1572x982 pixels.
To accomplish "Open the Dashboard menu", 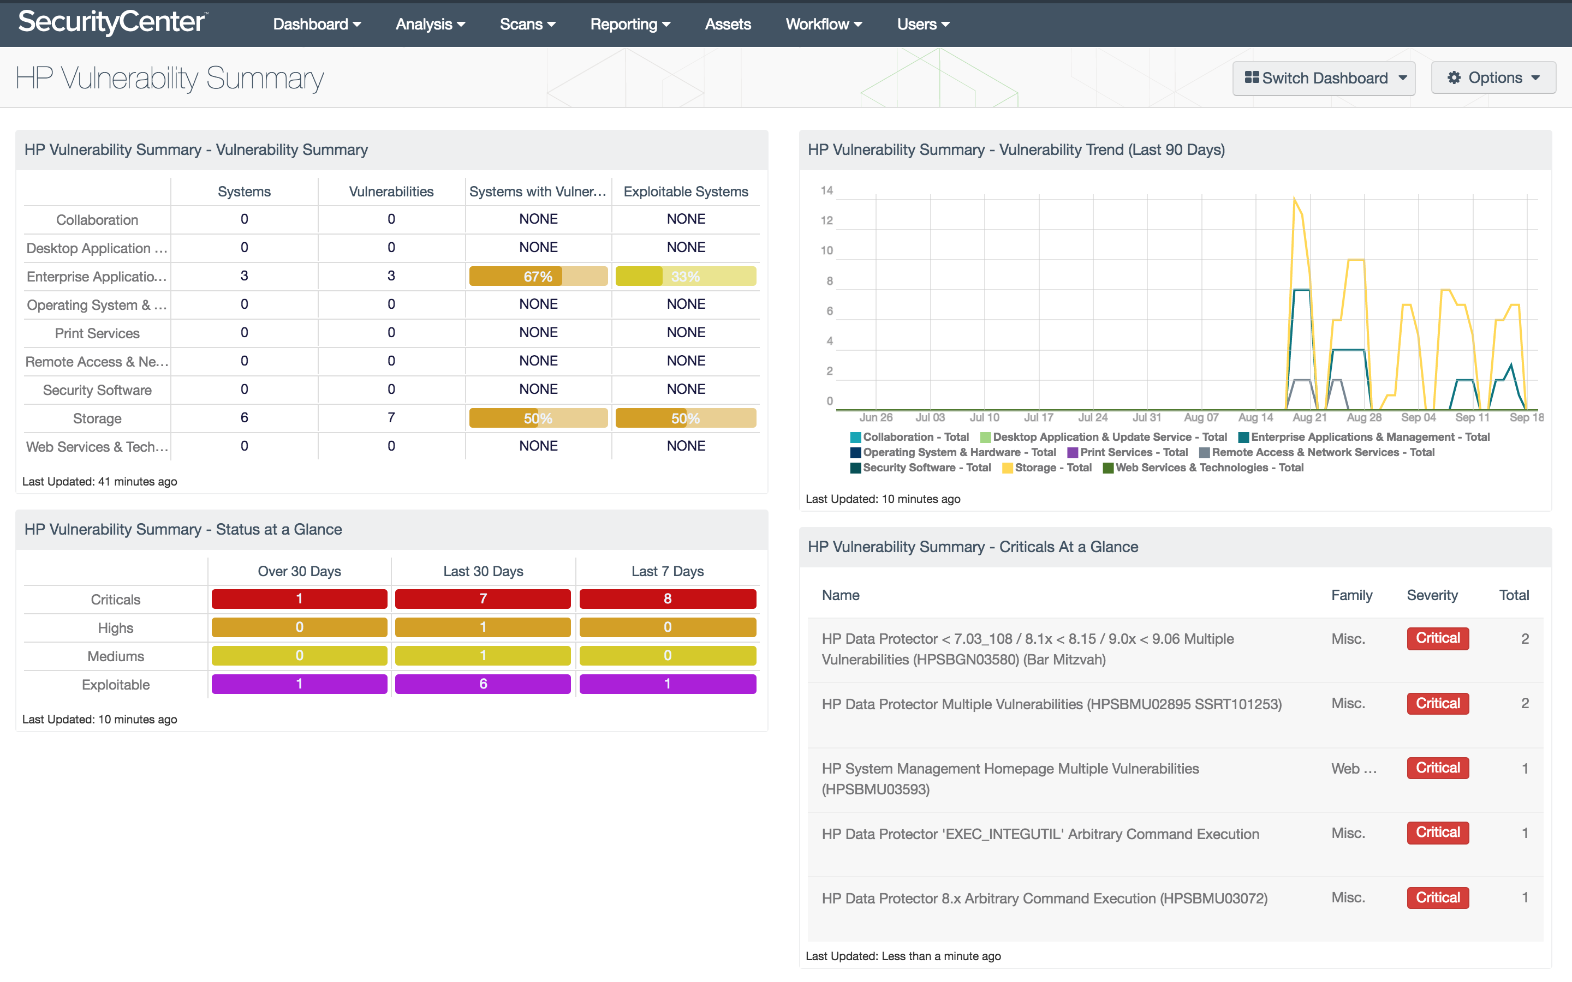I will coord(317,24).
